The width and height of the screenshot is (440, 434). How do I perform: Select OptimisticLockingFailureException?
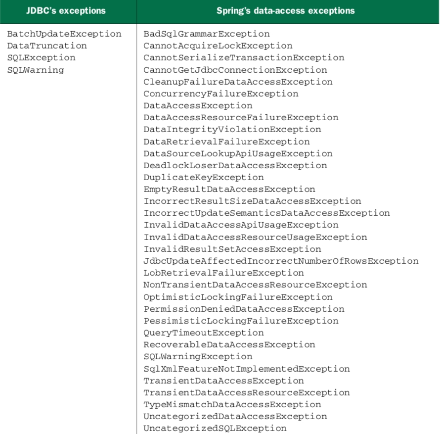pyautogui.click(x=238, y=297)
